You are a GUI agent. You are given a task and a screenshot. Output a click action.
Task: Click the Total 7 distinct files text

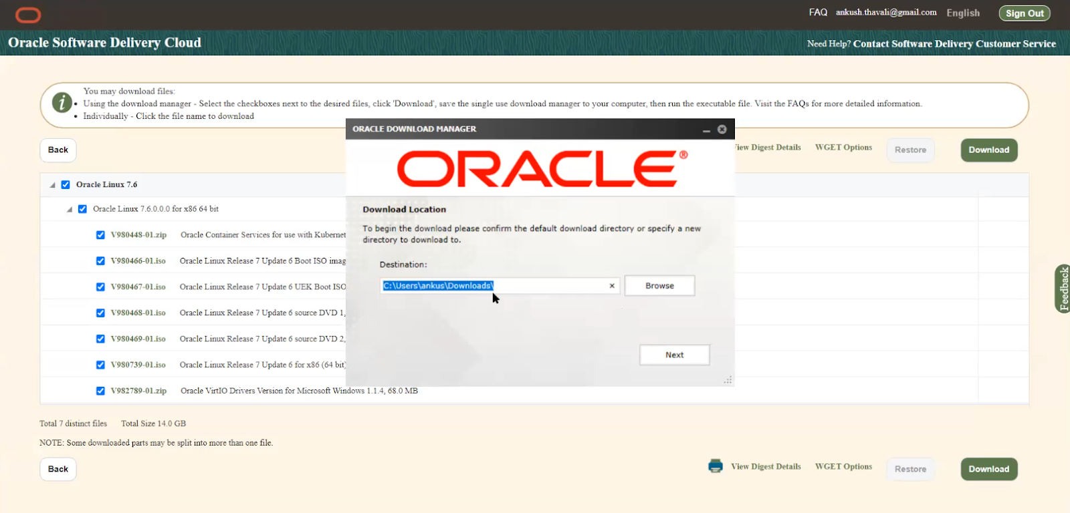pyautogui.click(x=73, y=424)
